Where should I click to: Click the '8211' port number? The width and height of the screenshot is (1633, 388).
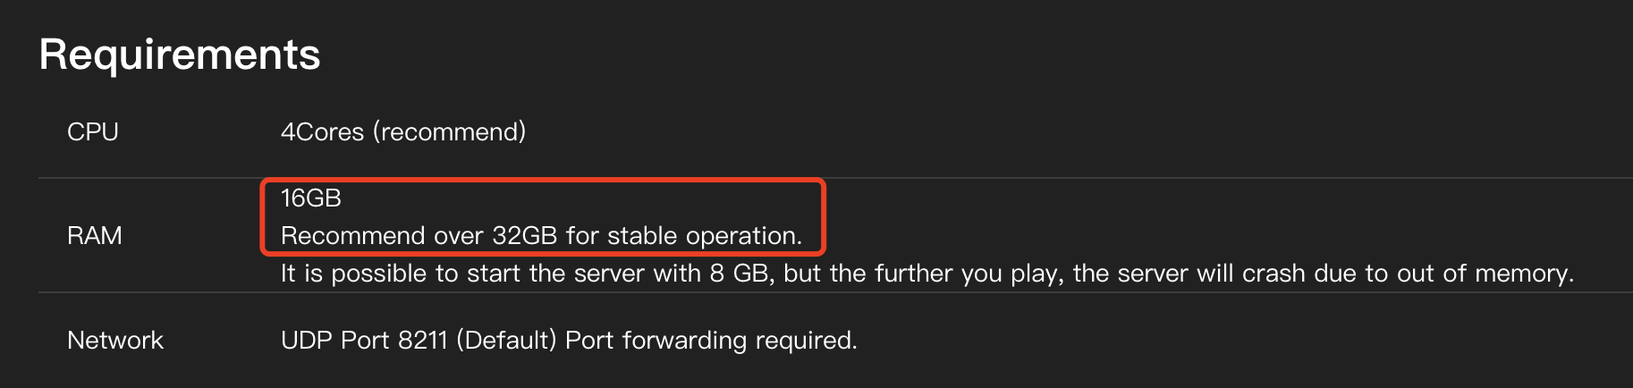(423, 341)
